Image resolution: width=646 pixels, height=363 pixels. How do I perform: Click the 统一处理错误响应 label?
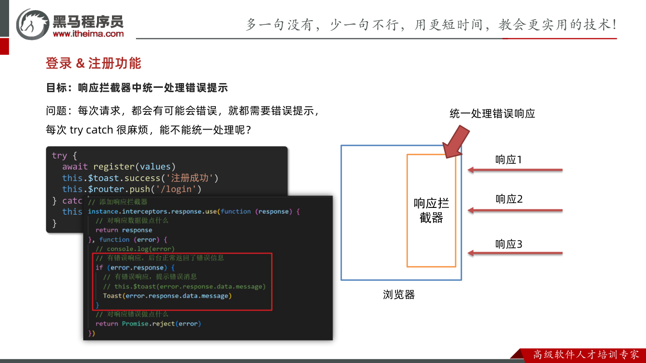(x=493, y=114)
